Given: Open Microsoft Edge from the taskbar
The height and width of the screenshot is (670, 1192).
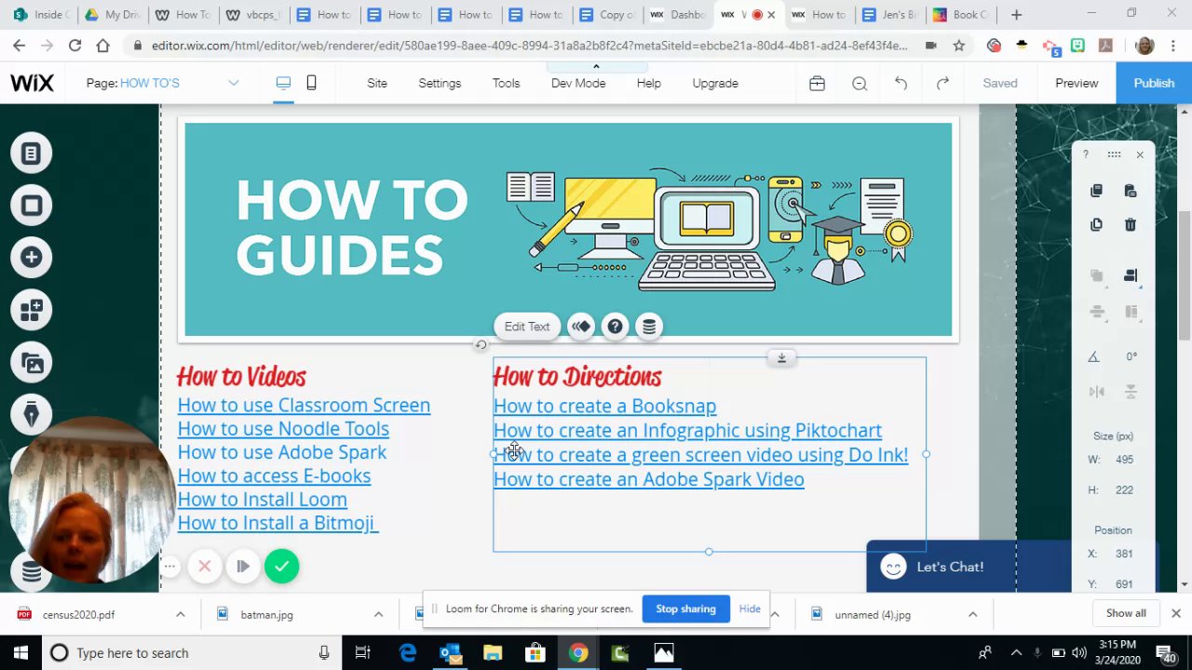Looking at the screenshot, I should (x=408, y=653).
